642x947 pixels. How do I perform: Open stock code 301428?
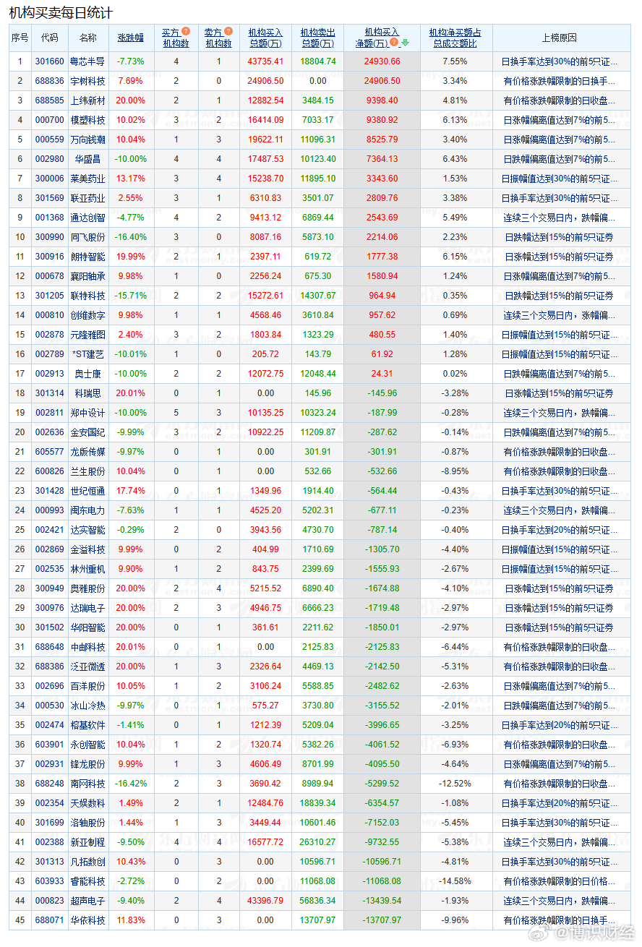[50, 491]
